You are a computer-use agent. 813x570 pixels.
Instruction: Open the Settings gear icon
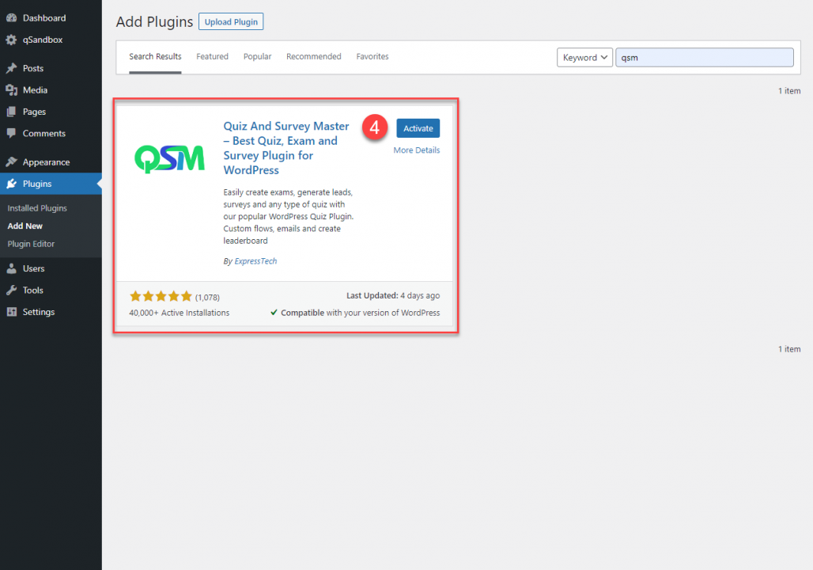[x=12, y=311]
